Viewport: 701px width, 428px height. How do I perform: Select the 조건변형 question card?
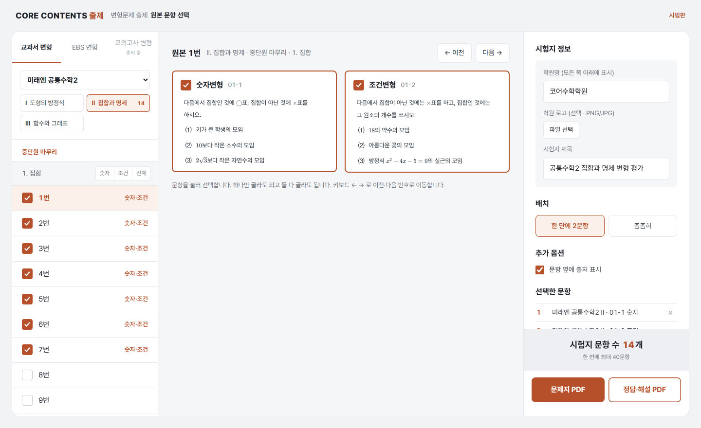click(x=427, y=122)
